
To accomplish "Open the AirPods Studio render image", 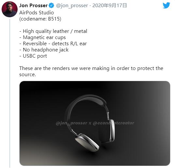I will click(95, 123).
